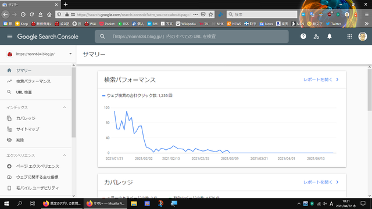Open 検索パフォーマンス report link

pyautogui.click(x=321, y=80)
